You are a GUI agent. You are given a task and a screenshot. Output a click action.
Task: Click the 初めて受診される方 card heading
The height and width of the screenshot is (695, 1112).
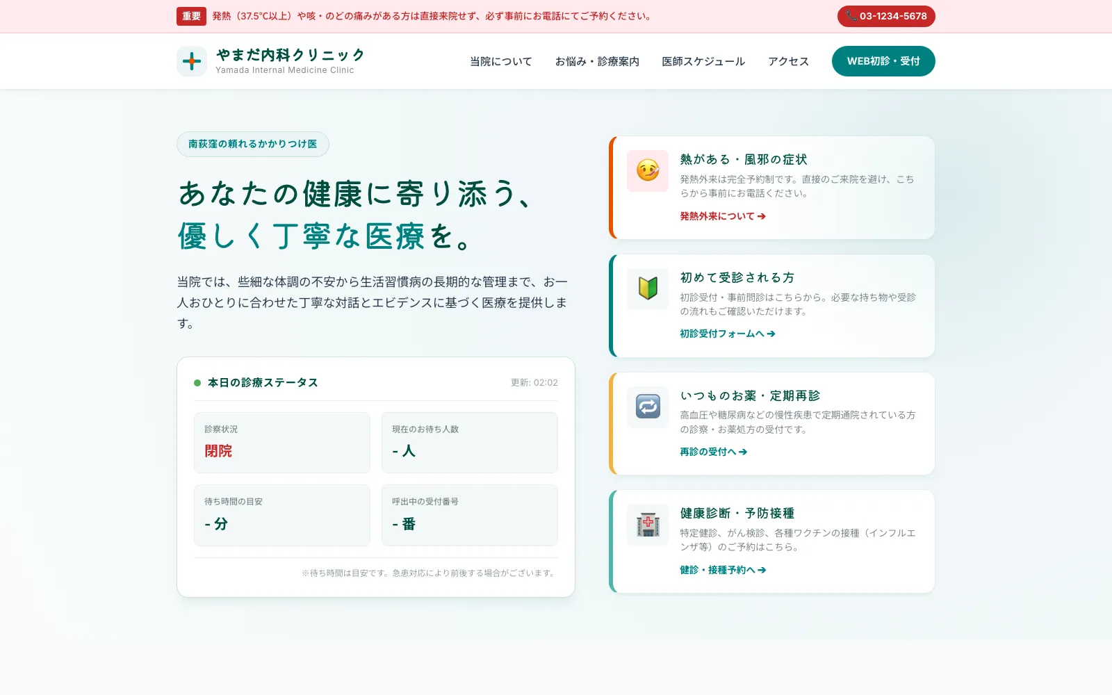(x=737, y=277)
